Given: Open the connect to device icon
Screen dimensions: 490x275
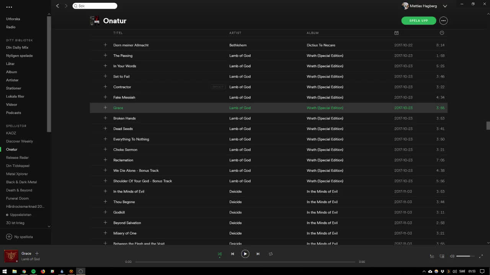Looking at the screenshot, I should coord(442,256).
